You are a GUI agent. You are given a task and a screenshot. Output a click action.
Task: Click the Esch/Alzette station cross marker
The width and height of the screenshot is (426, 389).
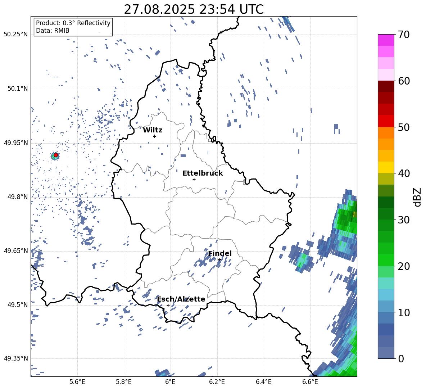(x=168, y=305)
